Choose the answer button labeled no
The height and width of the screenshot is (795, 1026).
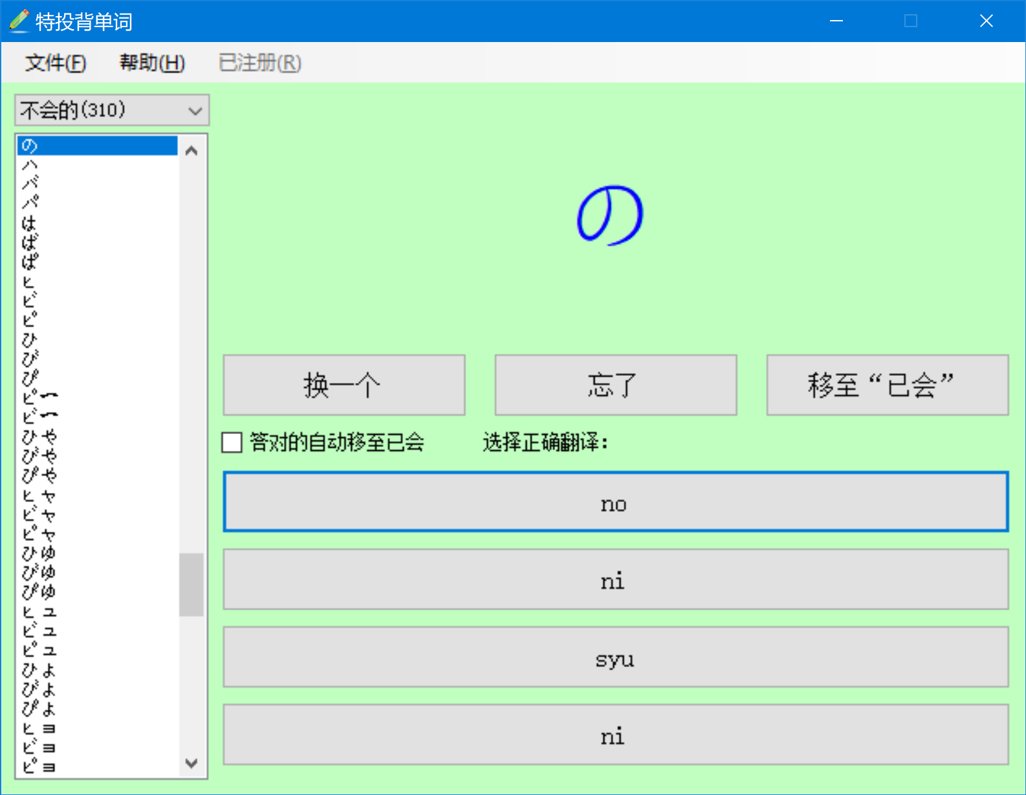[x=616, y=502]
